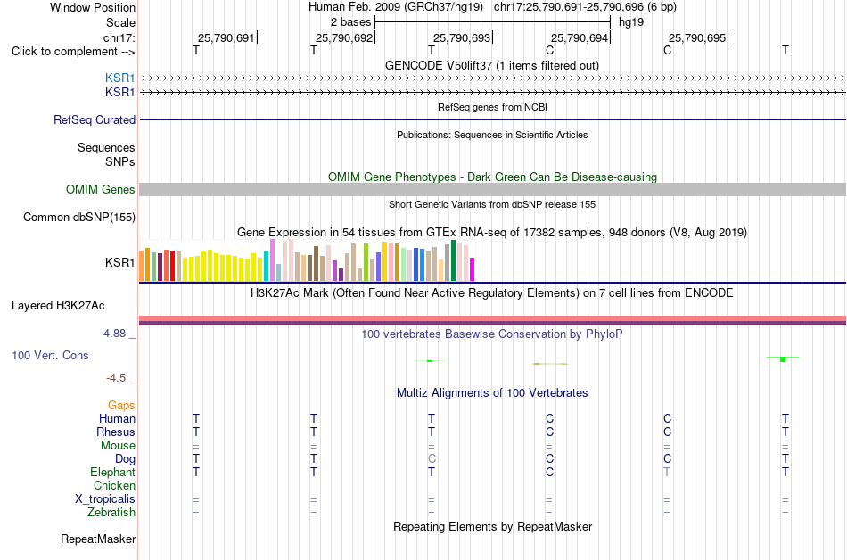Click 'Repeating Elements by RepeatMasker' title

pyautogui.click(x=493, y=526)
